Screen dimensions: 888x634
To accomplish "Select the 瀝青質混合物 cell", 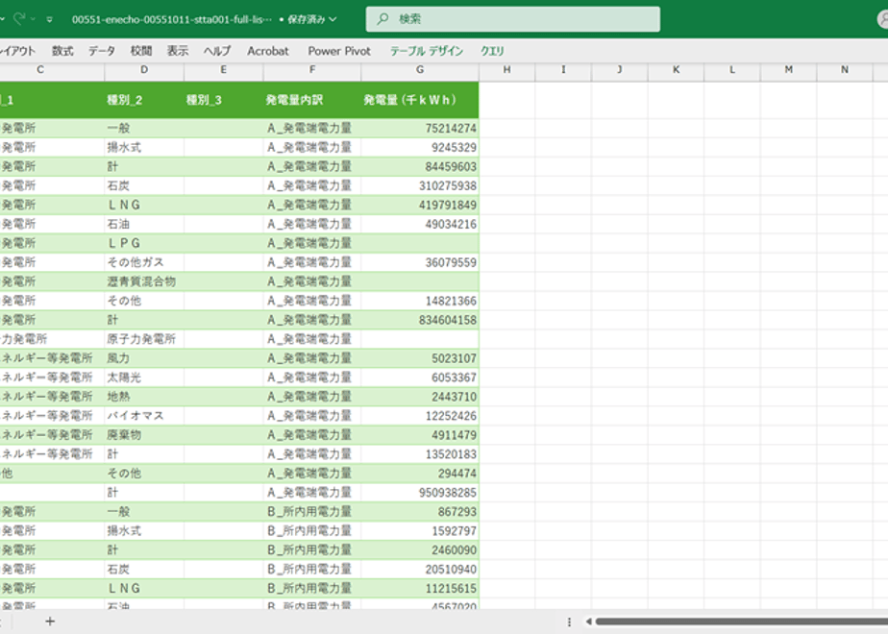I will (144, 281).
